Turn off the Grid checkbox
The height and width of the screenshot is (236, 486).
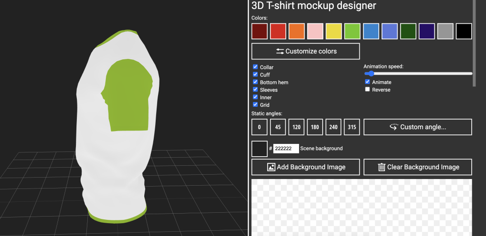255,105
